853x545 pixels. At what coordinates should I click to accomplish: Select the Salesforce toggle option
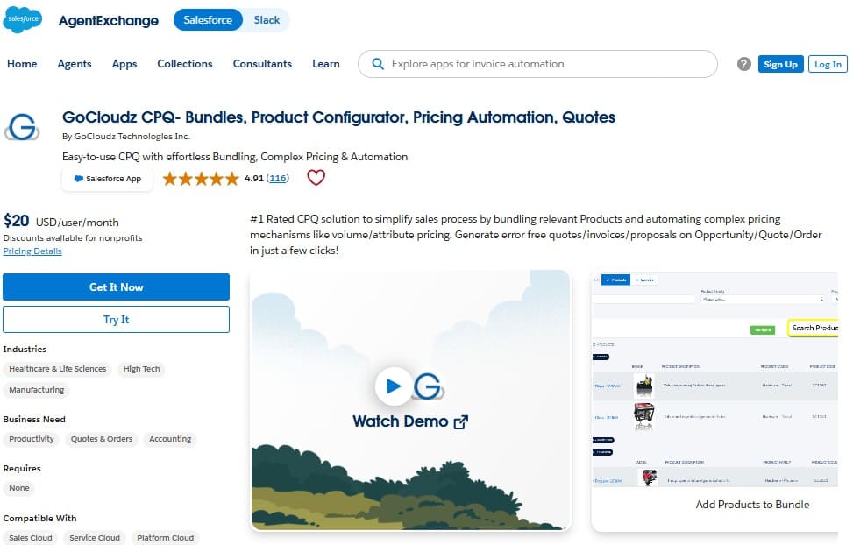(x=208, y=20)
